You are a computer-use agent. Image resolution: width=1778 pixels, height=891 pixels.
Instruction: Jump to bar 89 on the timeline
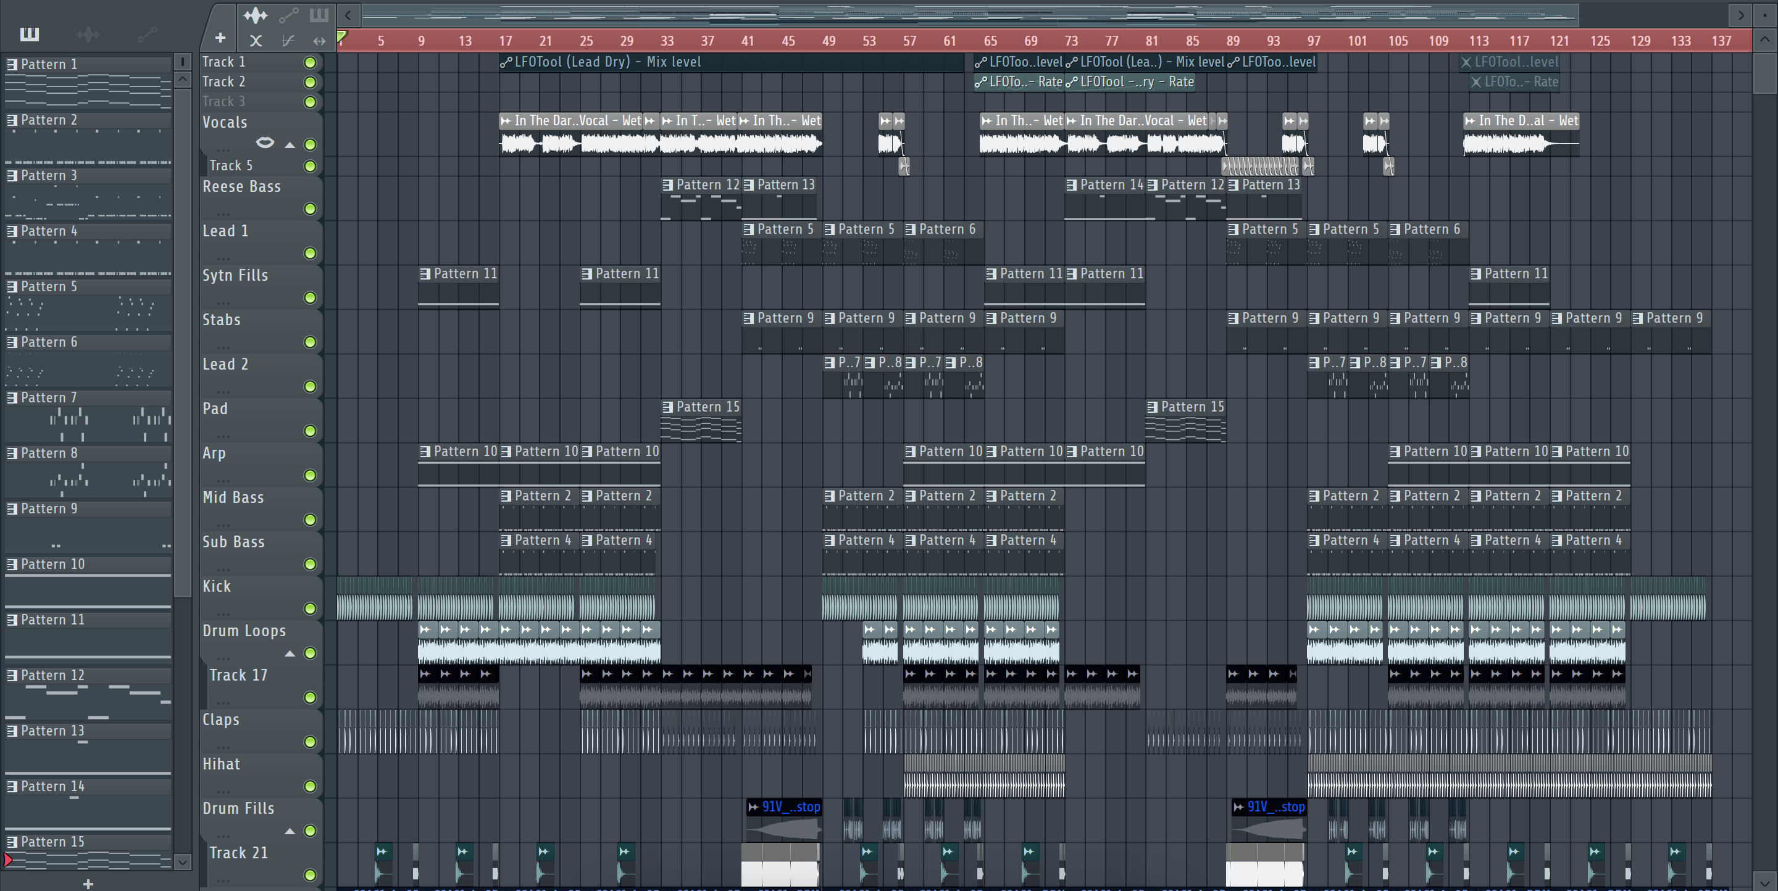1233,41
